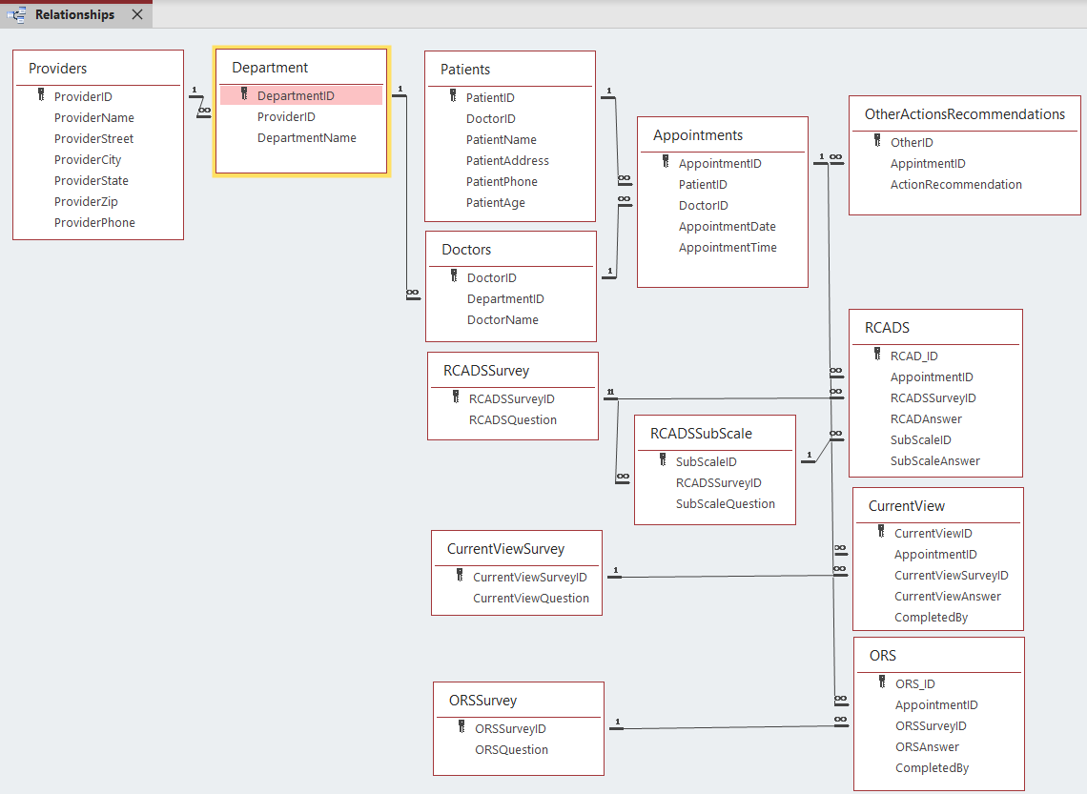This screenshot has width=1087, height=794.
Task: Click the AppointmentID key icon in Appointments
Action: pos(666,162)
